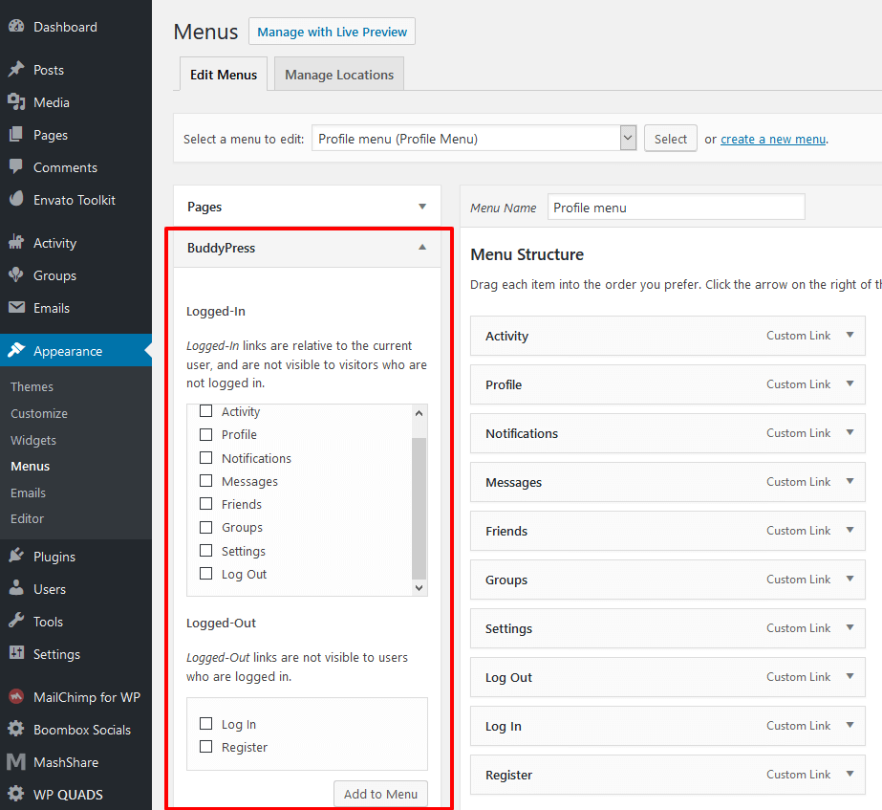Image resolution: width=882 pixels, height=810 pixels.
Task: Click the Plugins plug icon
Action: 16,556
